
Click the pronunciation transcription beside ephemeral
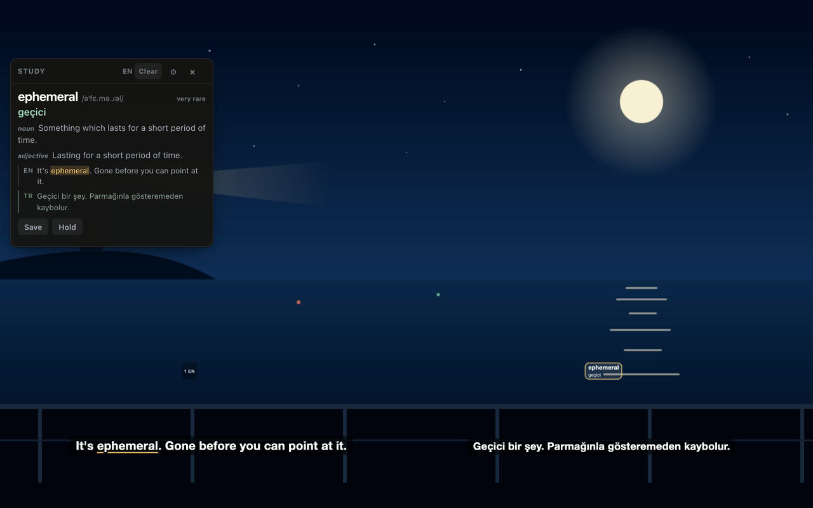pos(103,98)
